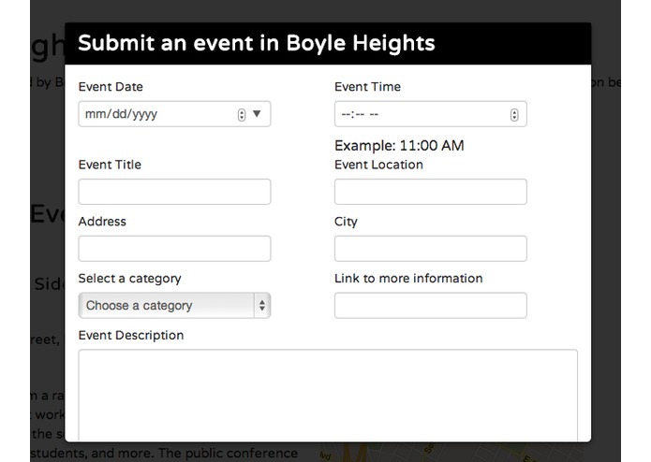Click the Link to more information field
This screenshot has height=462, width=651.
(431, 306)
